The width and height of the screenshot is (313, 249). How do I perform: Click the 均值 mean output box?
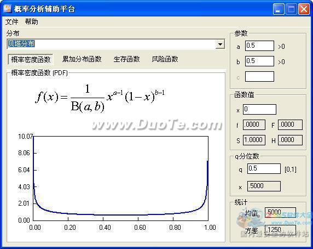coord(280,212)
